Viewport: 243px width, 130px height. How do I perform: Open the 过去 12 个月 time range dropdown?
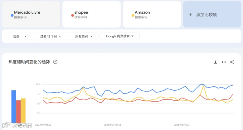point(50,36)
